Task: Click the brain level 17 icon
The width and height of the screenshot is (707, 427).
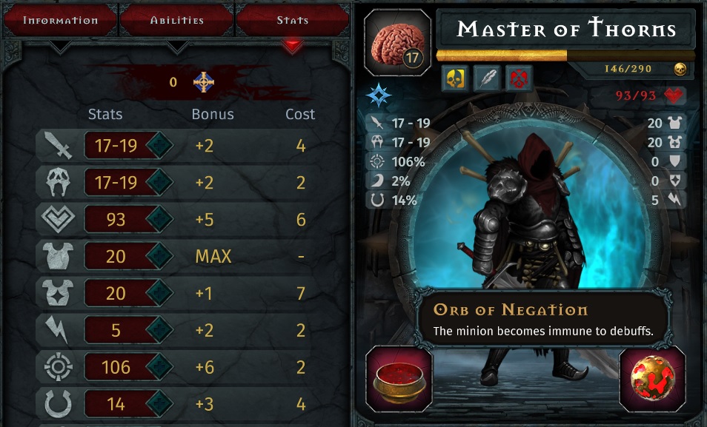Action: pyautogui.click(x=397, y=43)
